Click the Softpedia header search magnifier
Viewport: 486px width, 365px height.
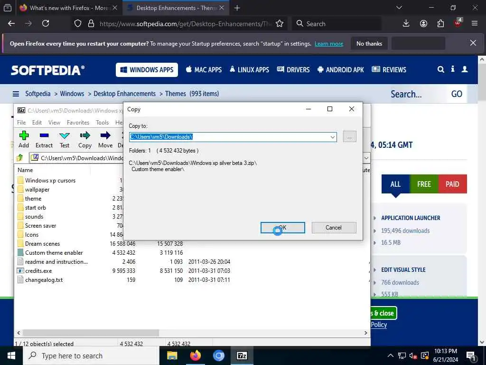click(441, 69)
